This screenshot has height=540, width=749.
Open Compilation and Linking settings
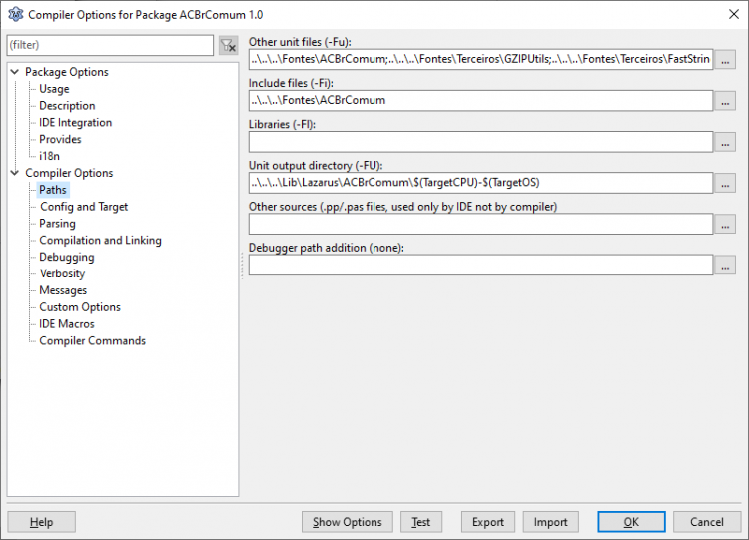coord(100,240)
